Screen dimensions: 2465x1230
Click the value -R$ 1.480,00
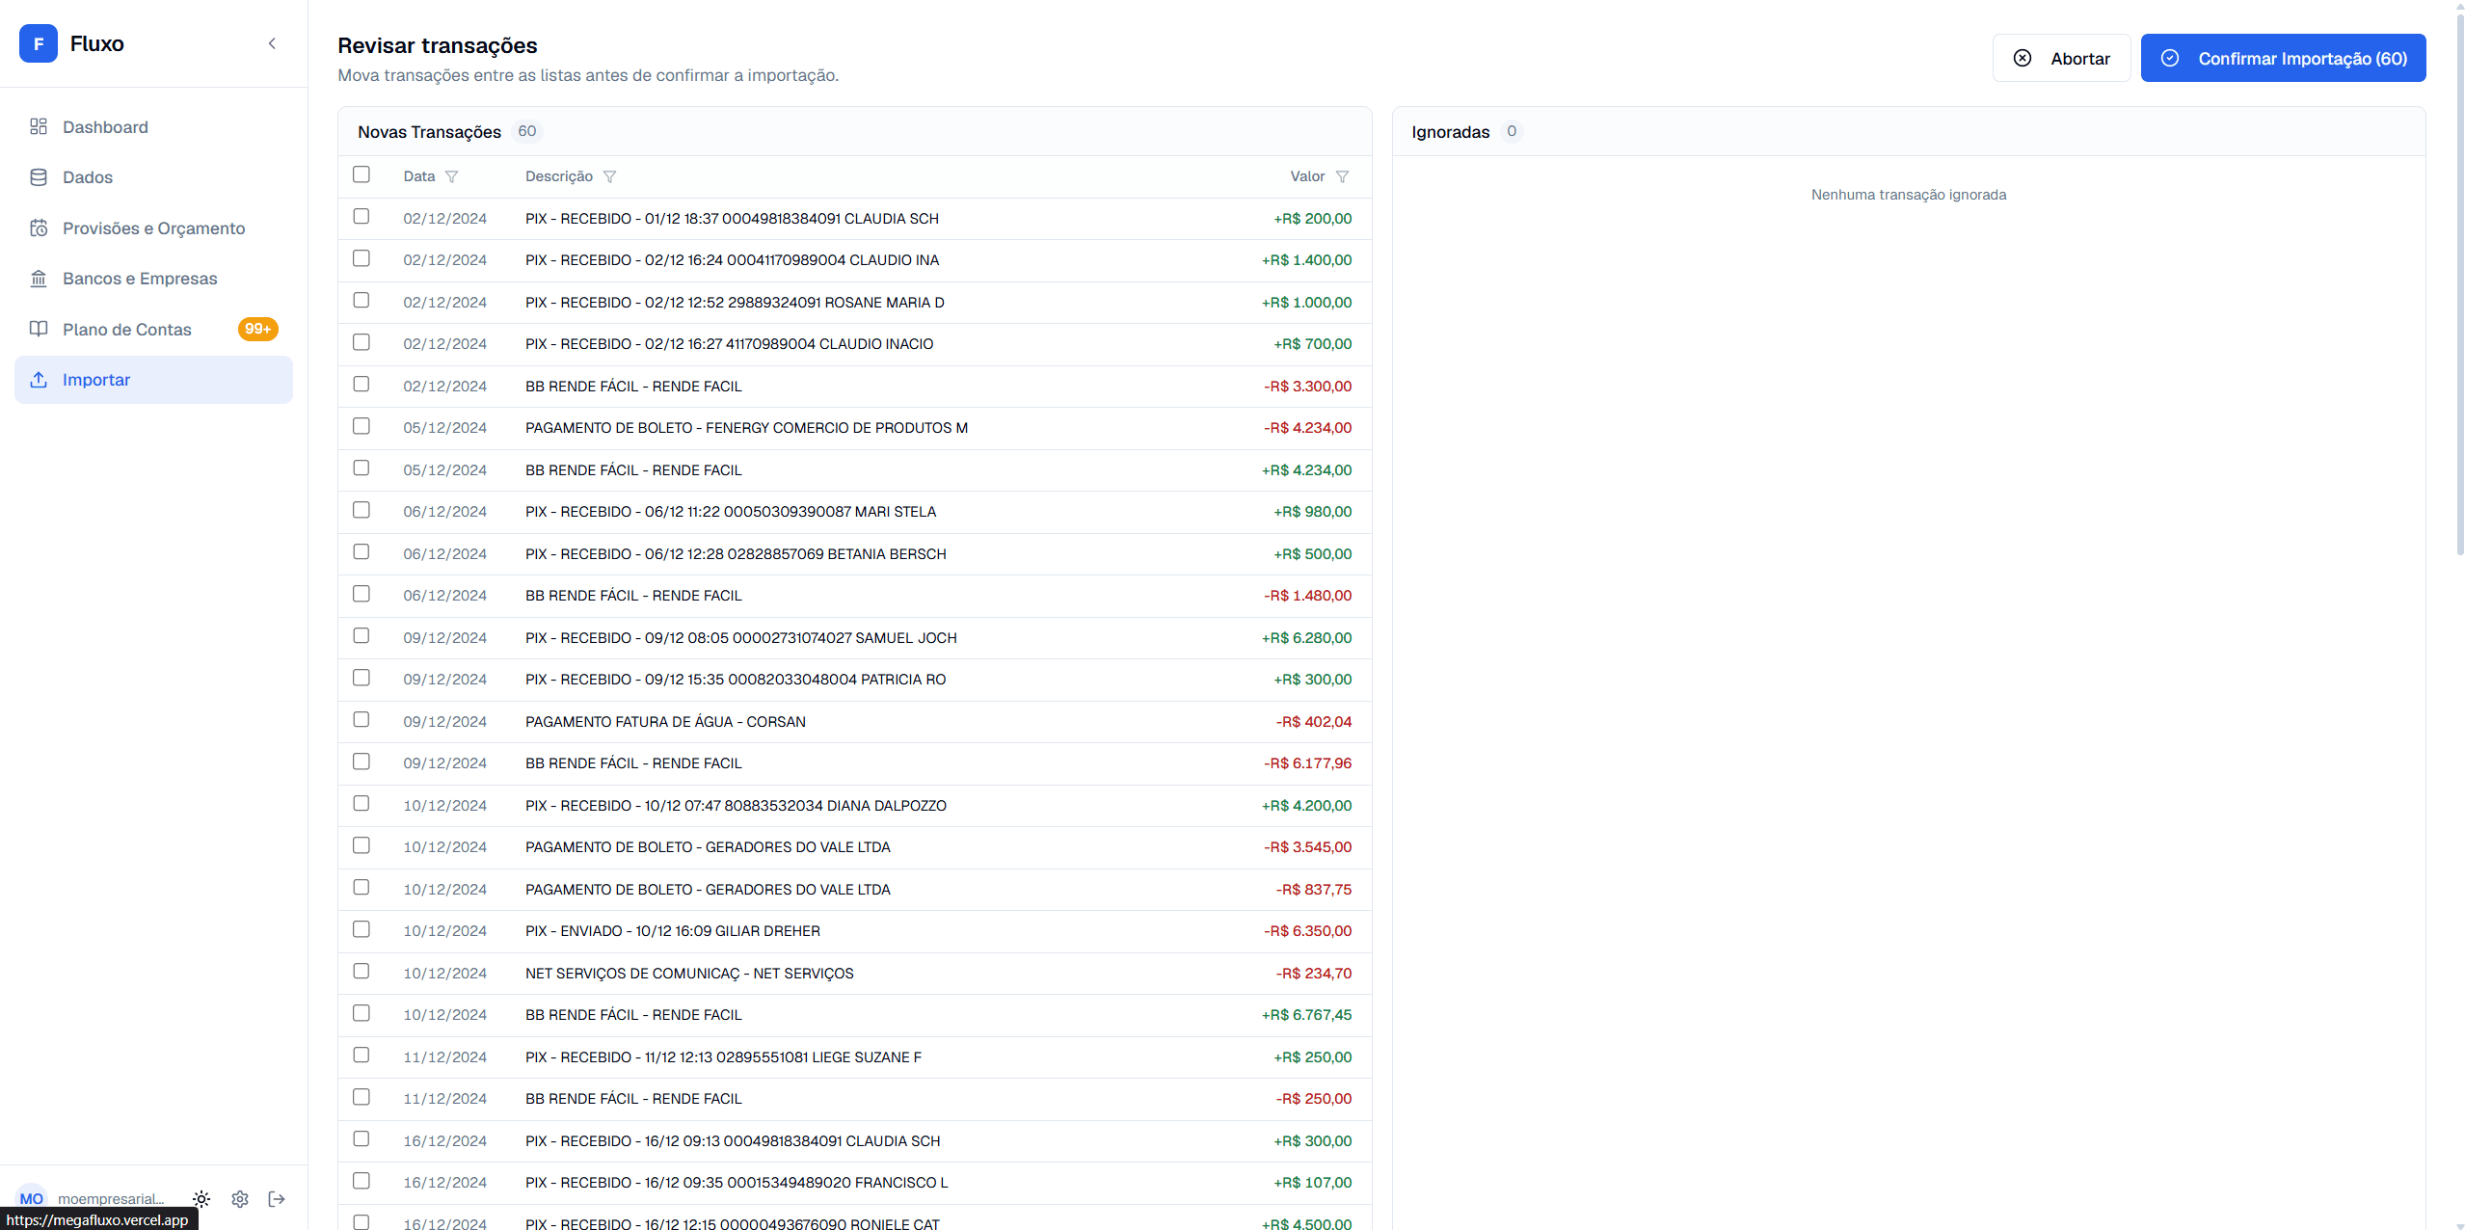[1307, 596]
